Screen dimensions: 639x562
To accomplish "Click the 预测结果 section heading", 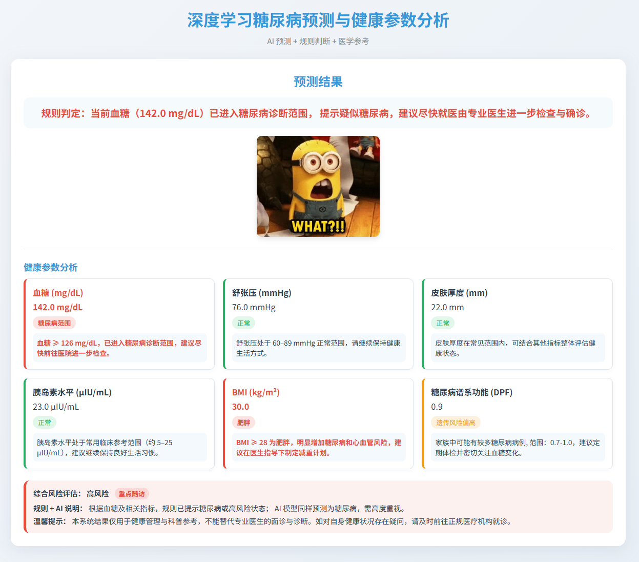I will point(318,82).
